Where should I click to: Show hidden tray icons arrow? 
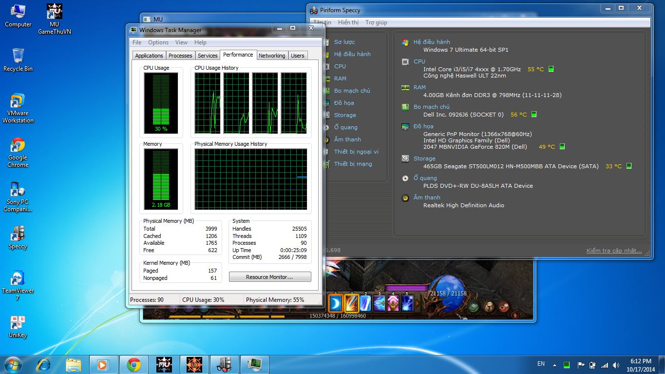[554, 365]
